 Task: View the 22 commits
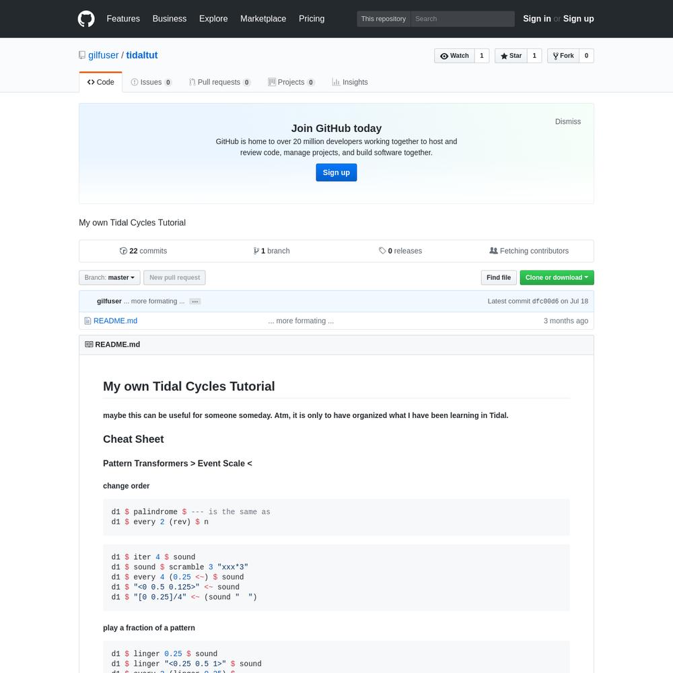(x=143, y=251)
